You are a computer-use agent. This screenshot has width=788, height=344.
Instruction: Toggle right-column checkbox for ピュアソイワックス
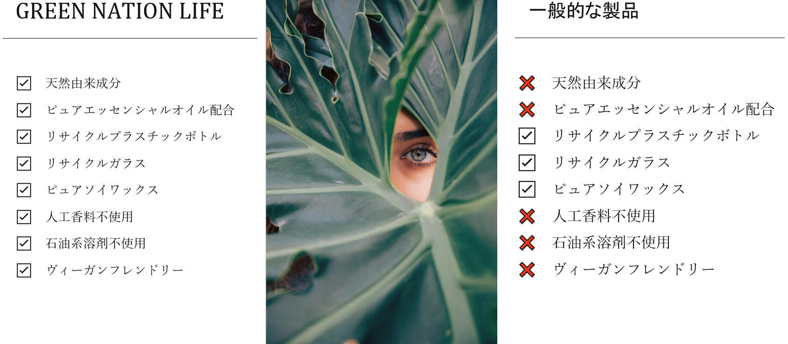[527, 189]
